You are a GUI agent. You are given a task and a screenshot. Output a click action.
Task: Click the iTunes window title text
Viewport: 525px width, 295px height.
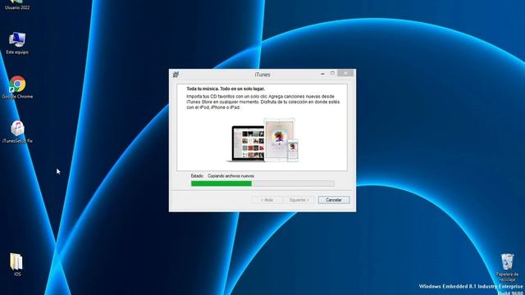(262, 75)
